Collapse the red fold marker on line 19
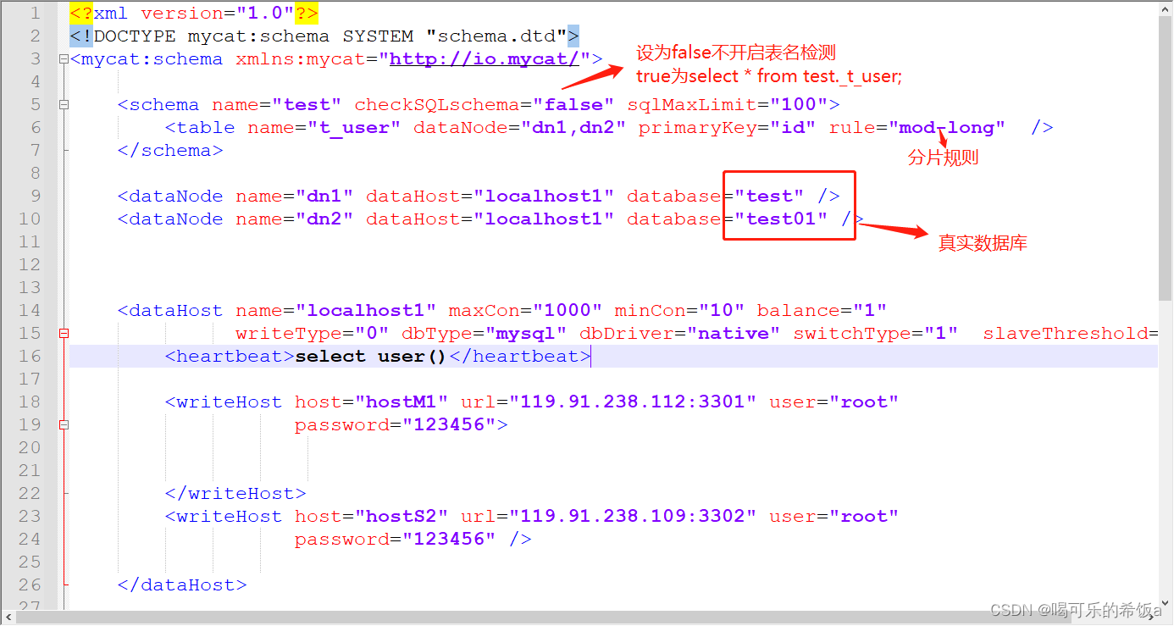 64,425
